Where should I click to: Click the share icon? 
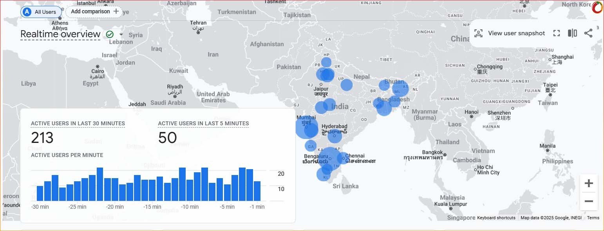[588, 33]
